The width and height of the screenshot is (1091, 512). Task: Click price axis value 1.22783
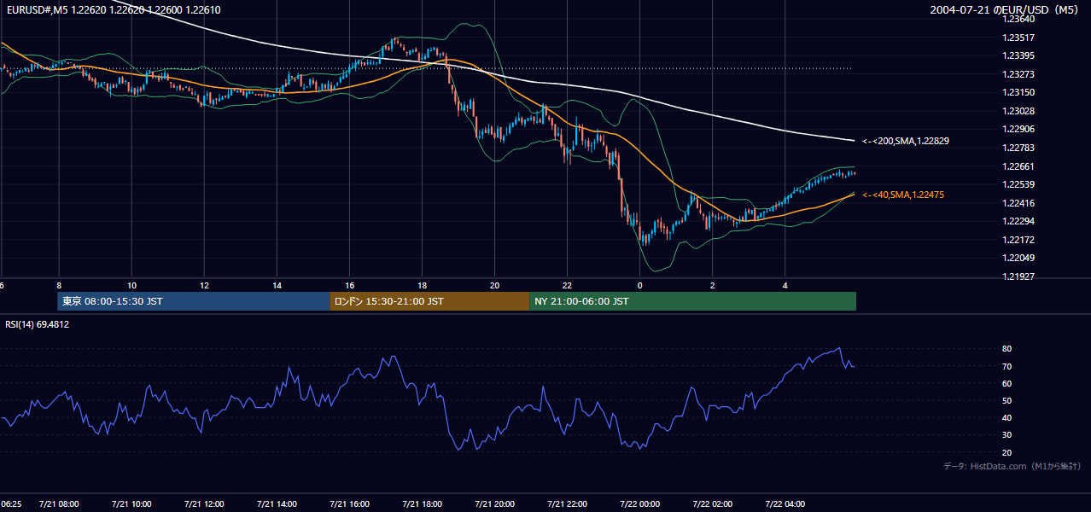tap(1018, 148)
